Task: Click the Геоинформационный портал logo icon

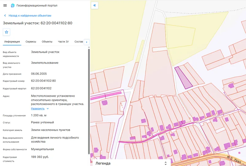Action: pyautogui.click(x=13, y=6)
